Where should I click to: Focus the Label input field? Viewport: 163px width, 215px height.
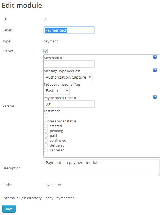69,30
